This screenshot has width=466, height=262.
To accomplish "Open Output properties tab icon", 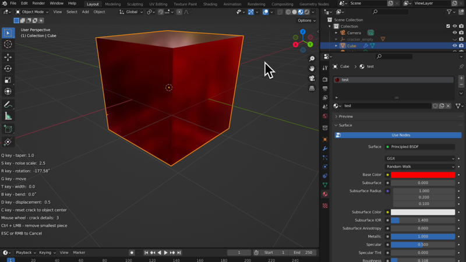I will 325,88.
